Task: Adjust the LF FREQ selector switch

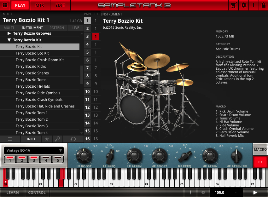Action: [x=109, y=157]
